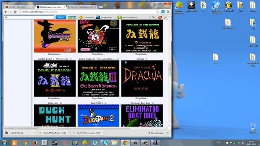260x146 pixels.
Task: Open the Duck Hunt game thumbnail
Action: pyautogui.click(x=55, y=116)
